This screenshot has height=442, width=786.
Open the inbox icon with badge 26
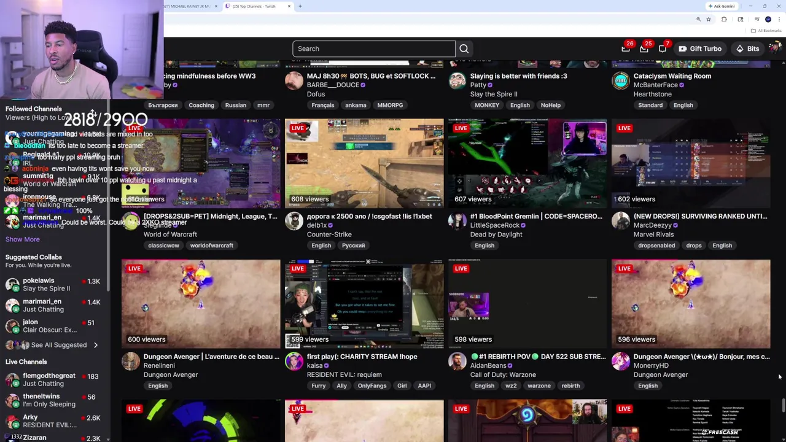coord(626,48)
